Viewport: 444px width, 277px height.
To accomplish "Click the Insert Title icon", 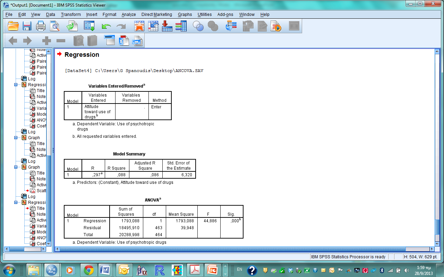I will click(x=124, y=41).
